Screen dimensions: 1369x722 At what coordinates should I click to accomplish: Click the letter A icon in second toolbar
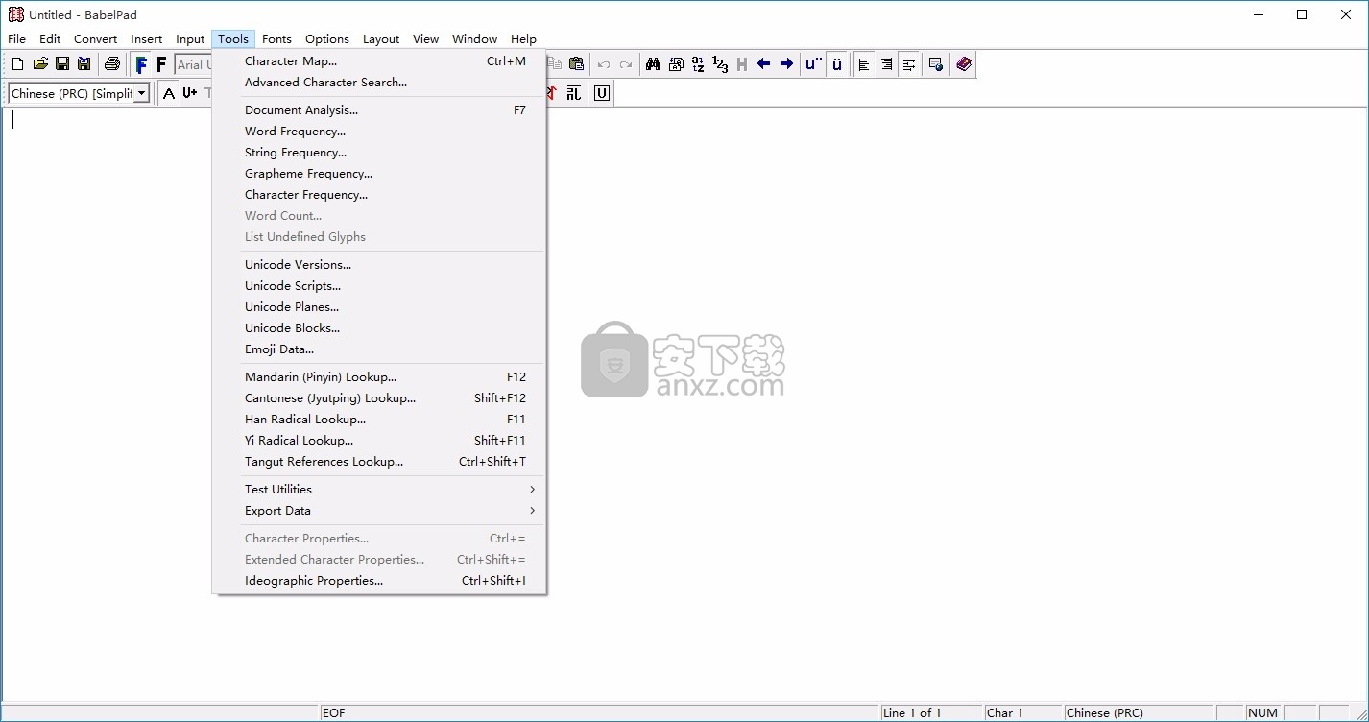169,93
